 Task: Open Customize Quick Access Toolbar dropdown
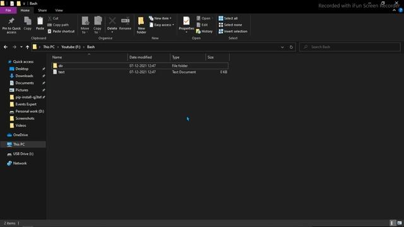24,4
